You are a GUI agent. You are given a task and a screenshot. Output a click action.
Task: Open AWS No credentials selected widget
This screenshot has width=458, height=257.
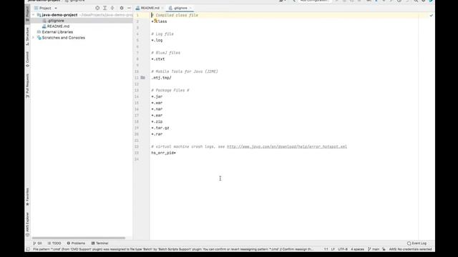[410, 249]
